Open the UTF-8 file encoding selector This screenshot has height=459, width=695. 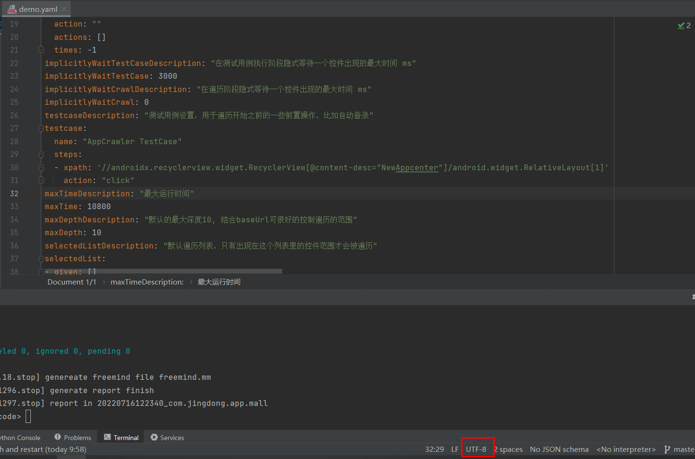pos(476,450)
